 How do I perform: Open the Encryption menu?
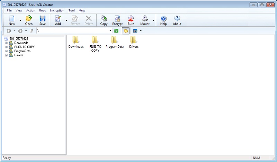point(57,10)
